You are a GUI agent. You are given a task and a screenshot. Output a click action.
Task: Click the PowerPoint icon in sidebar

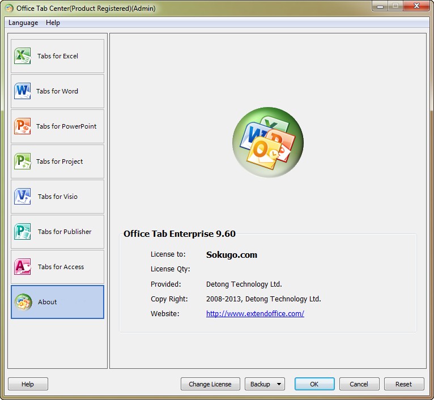[x=23, y=126]
